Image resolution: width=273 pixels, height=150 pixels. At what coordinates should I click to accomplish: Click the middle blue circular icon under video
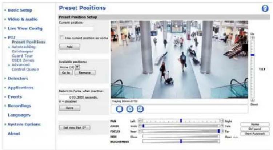point(130,109)
